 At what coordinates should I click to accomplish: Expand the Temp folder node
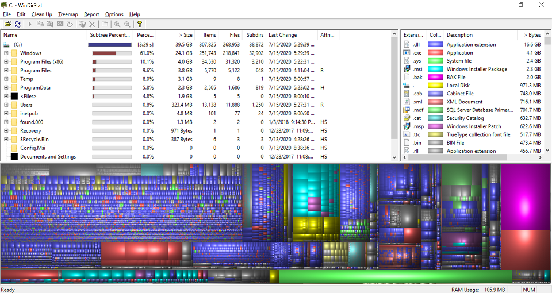point(6,79)
